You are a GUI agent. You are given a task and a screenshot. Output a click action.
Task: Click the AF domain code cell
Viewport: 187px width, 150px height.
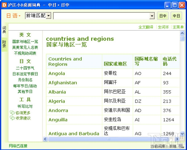138,83
